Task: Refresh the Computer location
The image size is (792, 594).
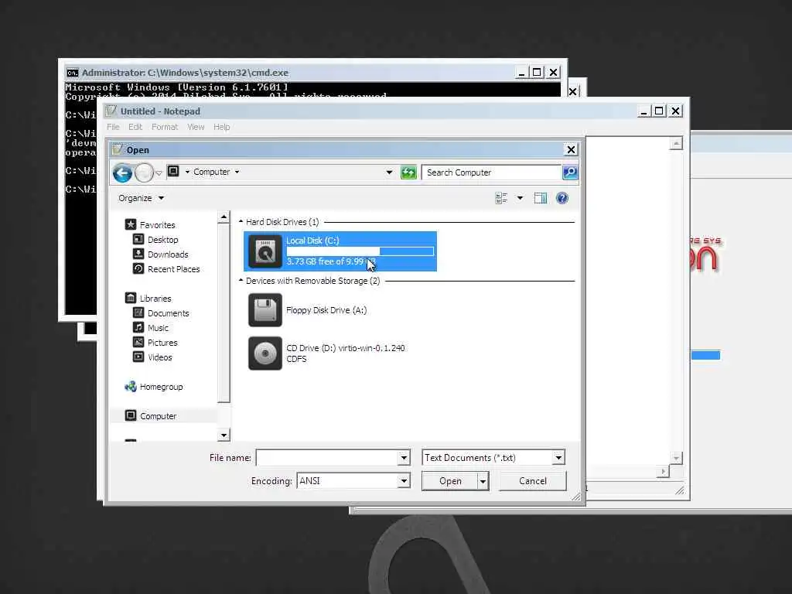Action: [x=408, y=172]
